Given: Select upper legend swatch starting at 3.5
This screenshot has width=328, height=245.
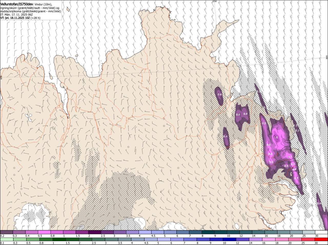Looking at the screenshot, I should pyautogui.click(x=132, y=232).
